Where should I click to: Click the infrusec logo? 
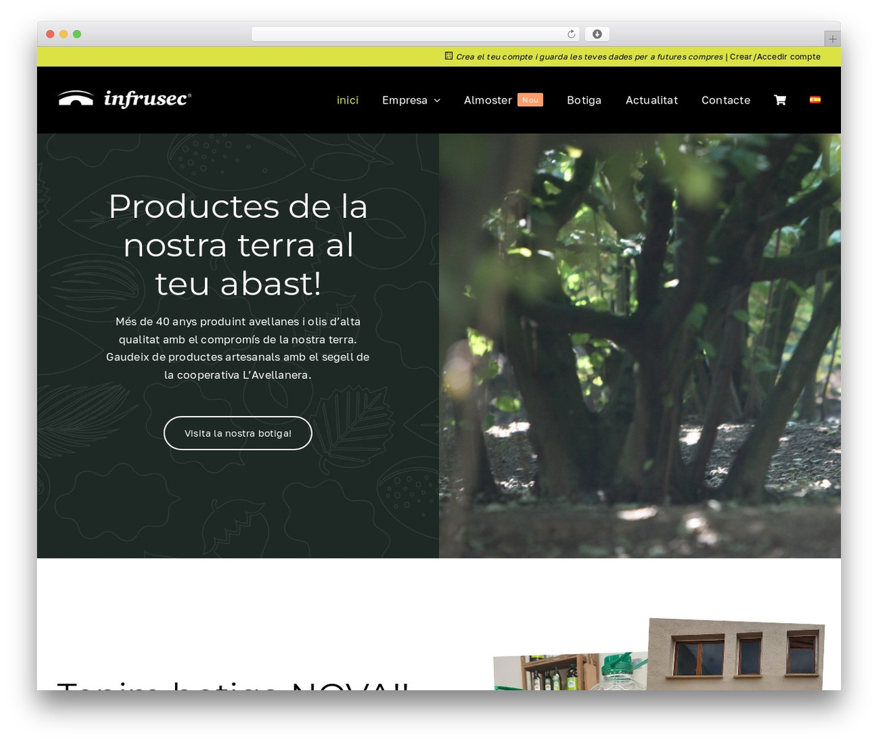125,99
